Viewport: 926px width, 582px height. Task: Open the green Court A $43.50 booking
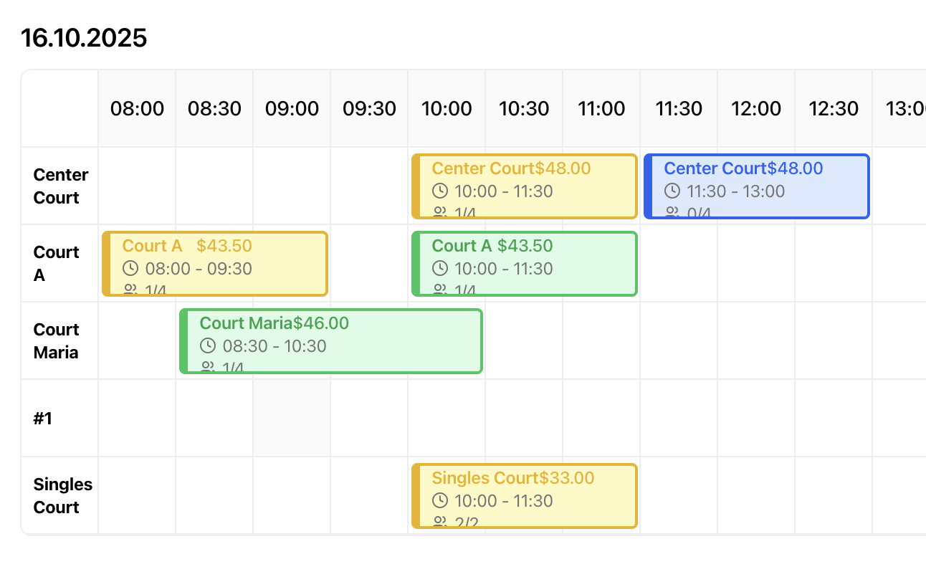coord(523,263)
